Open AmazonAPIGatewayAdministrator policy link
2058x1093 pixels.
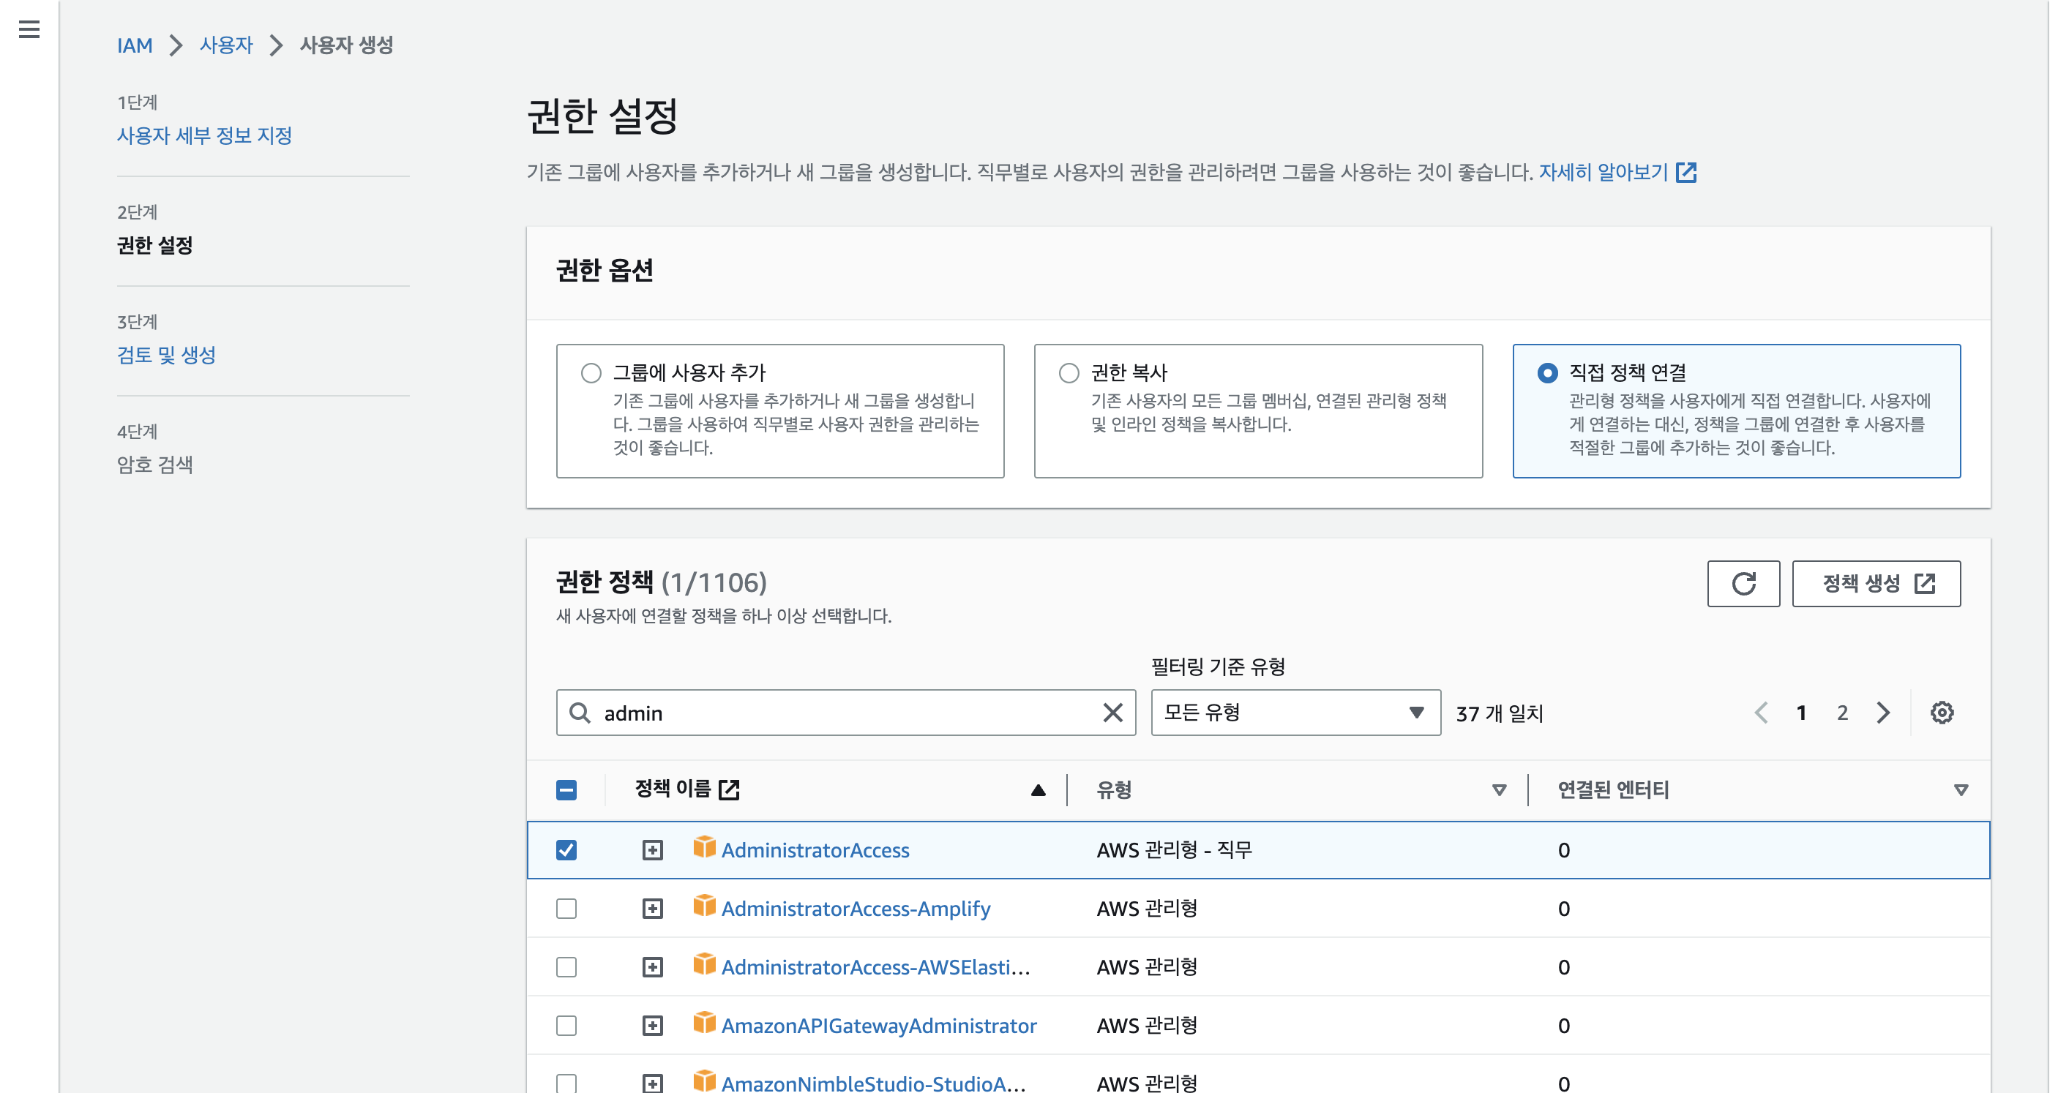coord(879,1025)
